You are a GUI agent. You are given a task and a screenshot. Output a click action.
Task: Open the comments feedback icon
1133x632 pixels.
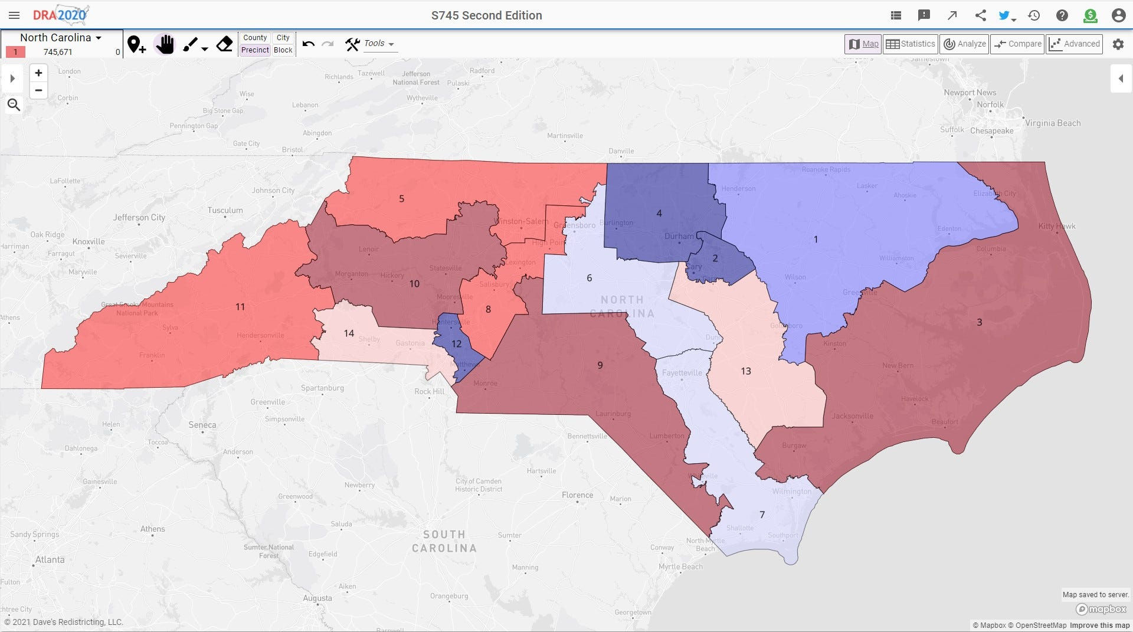924,15
